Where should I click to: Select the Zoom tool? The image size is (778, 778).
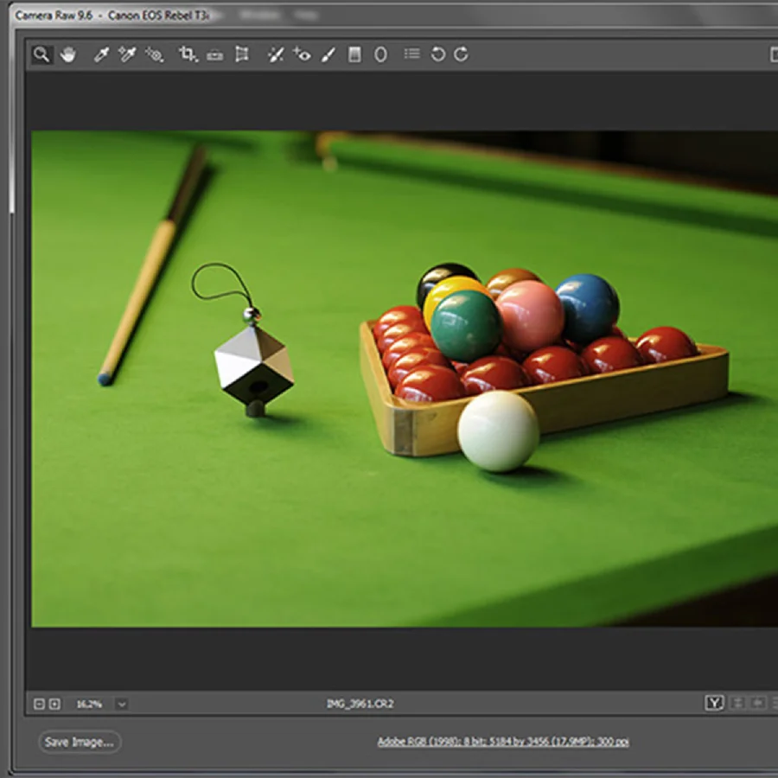pos(41,54)
